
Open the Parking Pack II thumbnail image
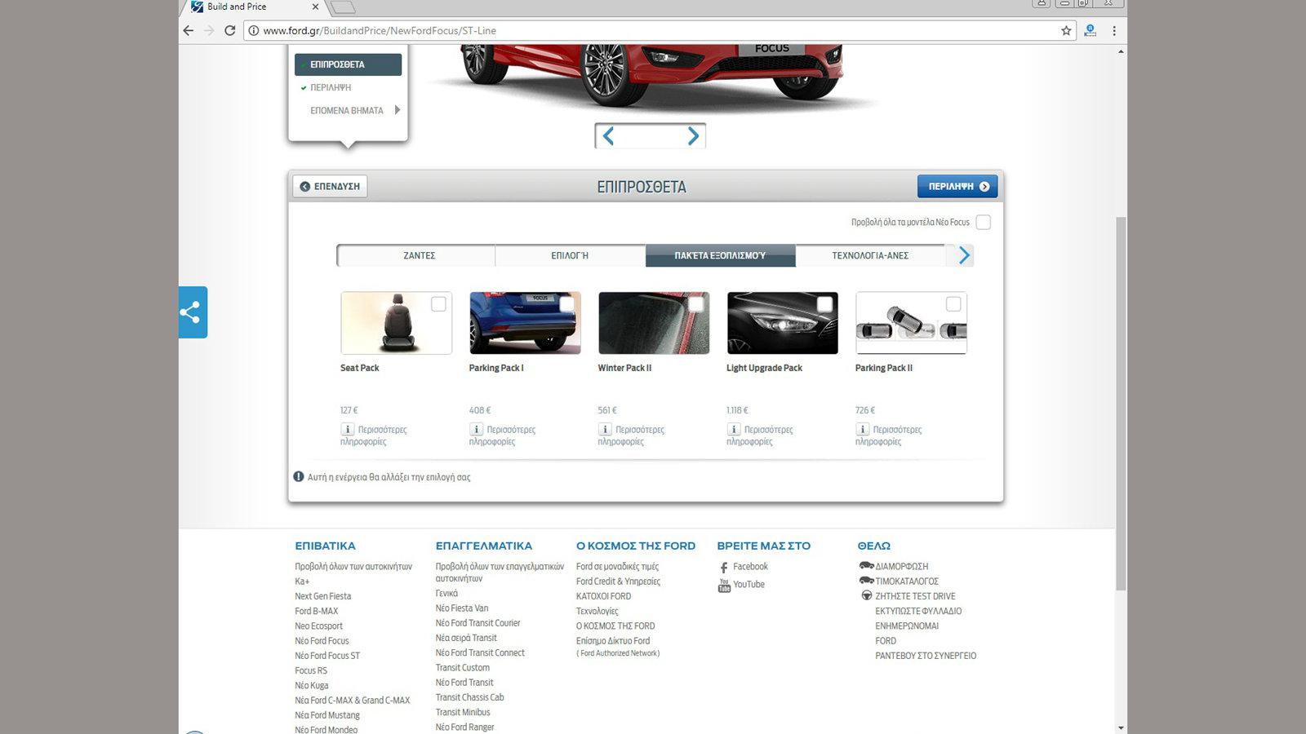pyautogui.click(x=911, y=323)
